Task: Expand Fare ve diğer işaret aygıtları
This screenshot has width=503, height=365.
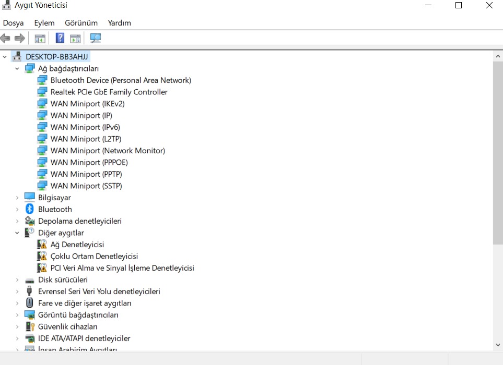Action: [x=17, y=303]
